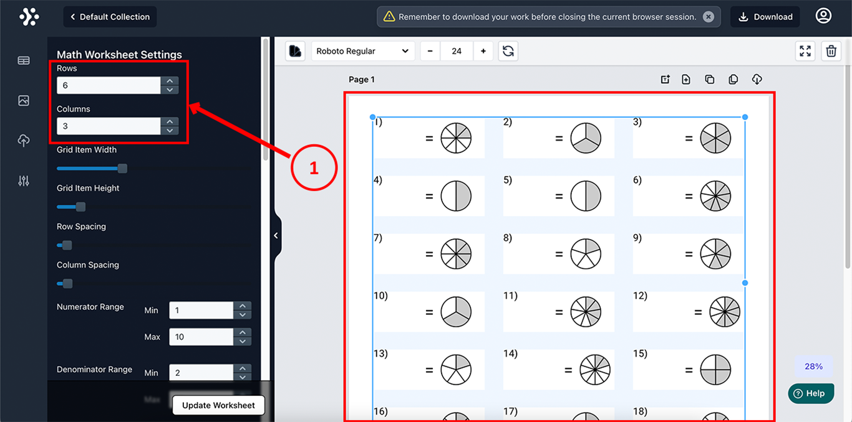
Task: Collapse the left settings panel arrow
Action: (x=276, y=235)
